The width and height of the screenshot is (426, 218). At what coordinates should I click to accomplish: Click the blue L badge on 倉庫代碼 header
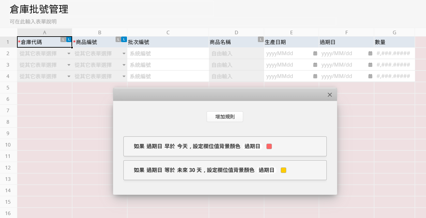69,39
